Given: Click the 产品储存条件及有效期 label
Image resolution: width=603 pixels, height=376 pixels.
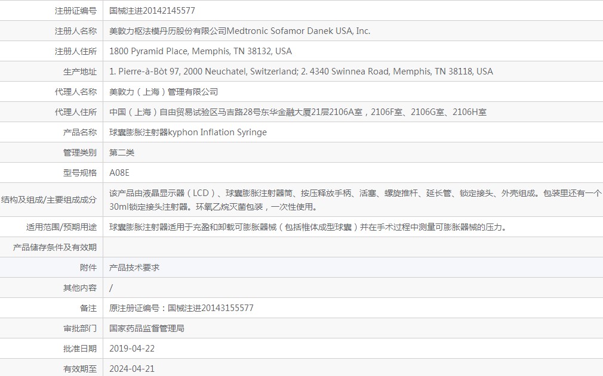Looking at the screenshot, I should (54, 247).
